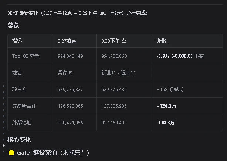The image size is (227, 161).
Task: Select the 交易所合计 row label
Action: pos(24,106)
